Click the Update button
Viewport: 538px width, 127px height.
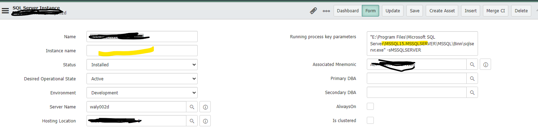393,11
